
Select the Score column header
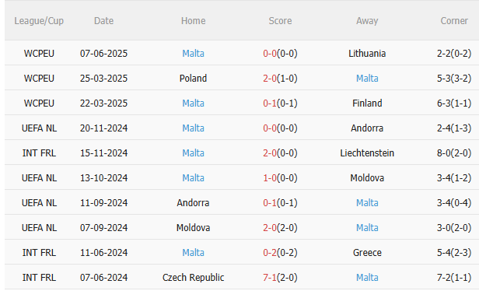click(280, 21)
